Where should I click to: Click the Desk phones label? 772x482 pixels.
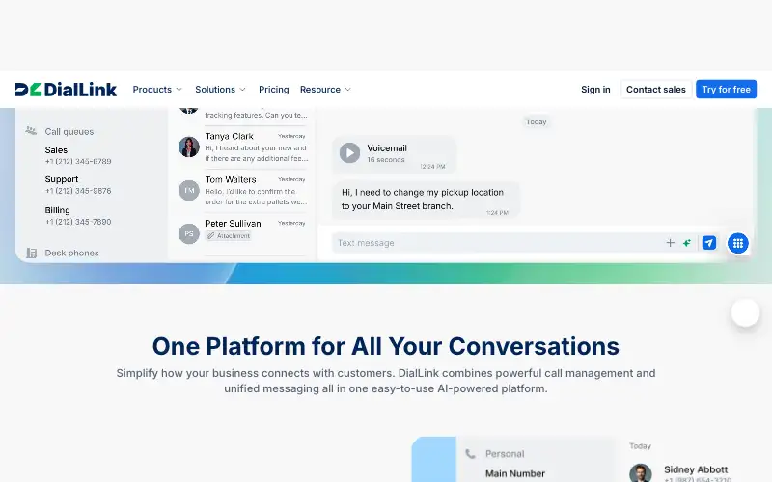[71, 253]
